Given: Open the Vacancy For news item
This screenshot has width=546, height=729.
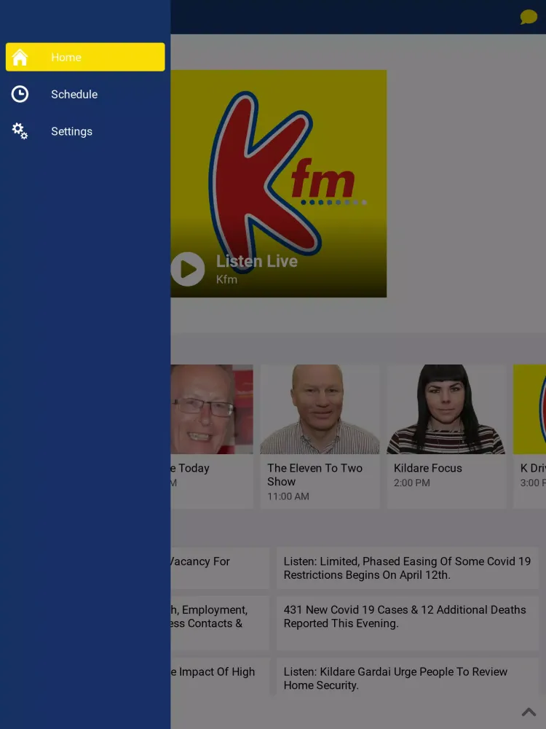Looking at the screenshot, I should [x=220, y=568].
